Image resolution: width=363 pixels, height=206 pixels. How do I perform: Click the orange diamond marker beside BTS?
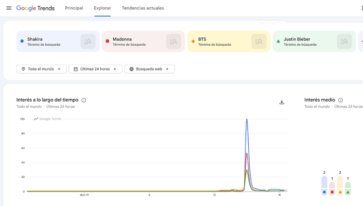(x=193, y=42)
